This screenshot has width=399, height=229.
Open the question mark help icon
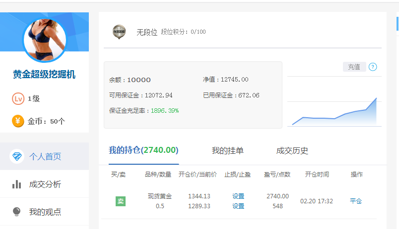[x=373, y=67]
